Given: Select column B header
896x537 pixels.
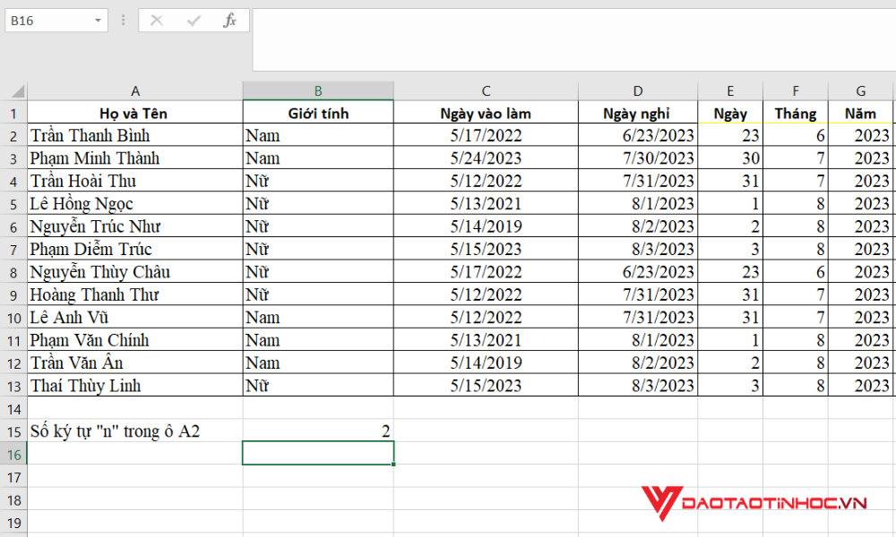Looking at the screenshot, I should [x=318, y=90].
